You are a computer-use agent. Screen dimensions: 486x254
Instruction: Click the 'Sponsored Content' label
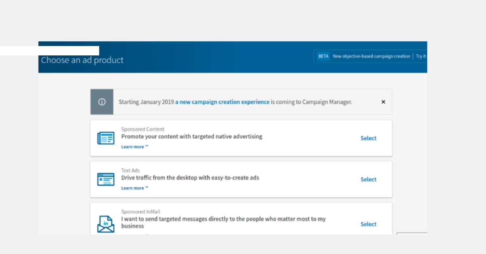[x=143, y=129]
